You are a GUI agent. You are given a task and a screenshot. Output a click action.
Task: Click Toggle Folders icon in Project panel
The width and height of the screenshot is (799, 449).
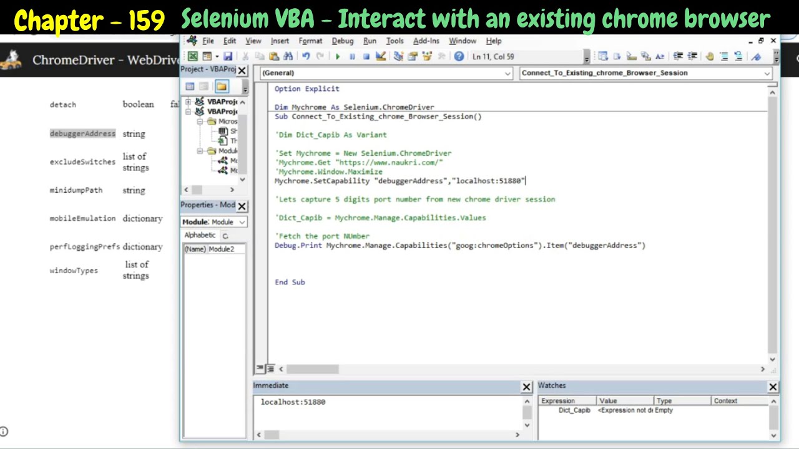[222, 87]
